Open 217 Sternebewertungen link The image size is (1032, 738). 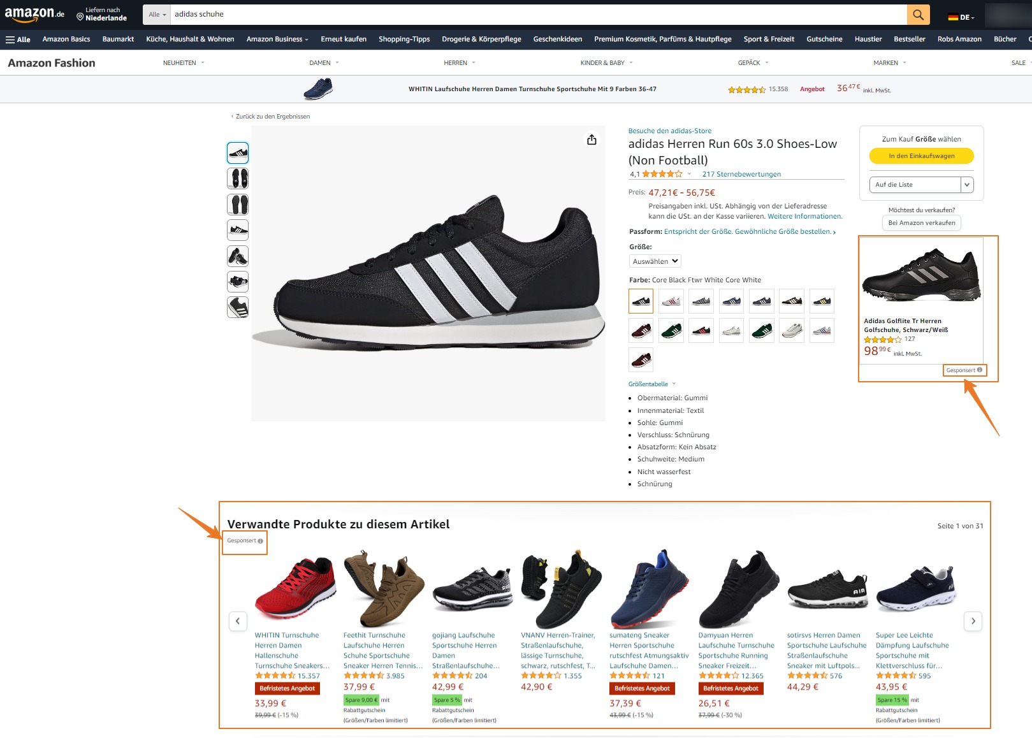click(x=741, y=174)
